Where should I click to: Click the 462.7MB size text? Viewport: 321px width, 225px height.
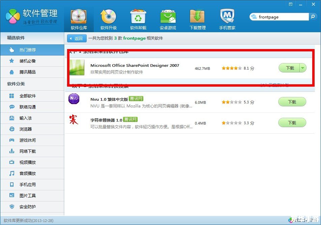202,69
